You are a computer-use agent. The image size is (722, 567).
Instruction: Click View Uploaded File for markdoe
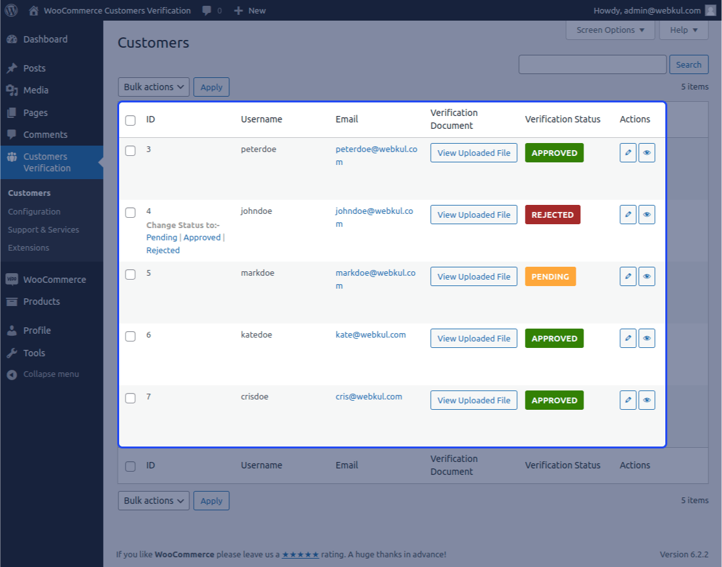click(x=474, y=276)
